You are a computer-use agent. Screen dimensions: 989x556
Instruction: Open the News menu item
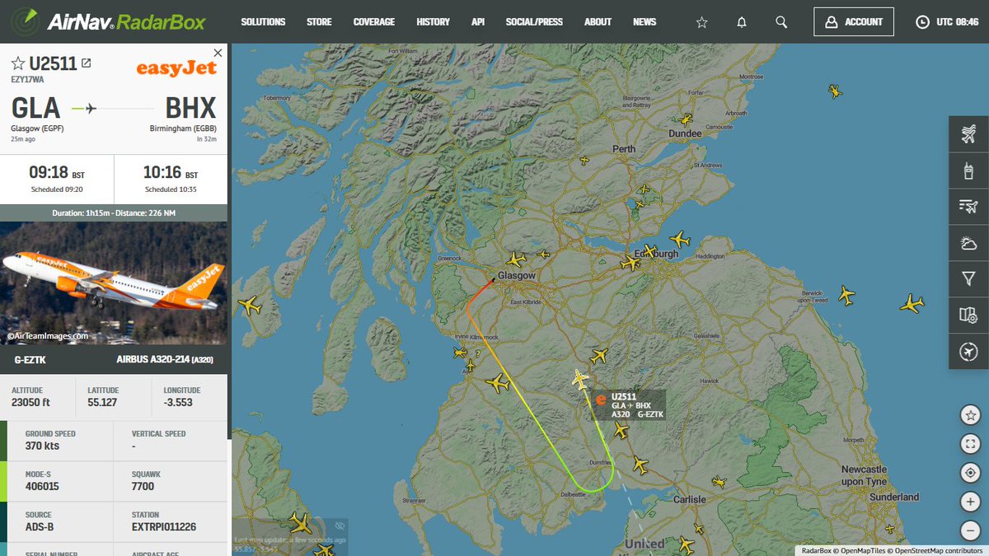644,22
